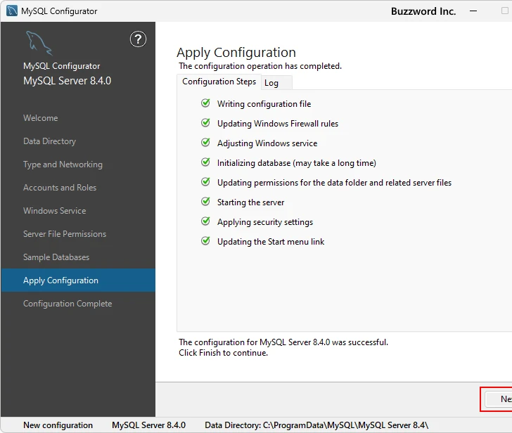
Task: Select Apply Configuration step in sidebar
Action: click(78, 280)
